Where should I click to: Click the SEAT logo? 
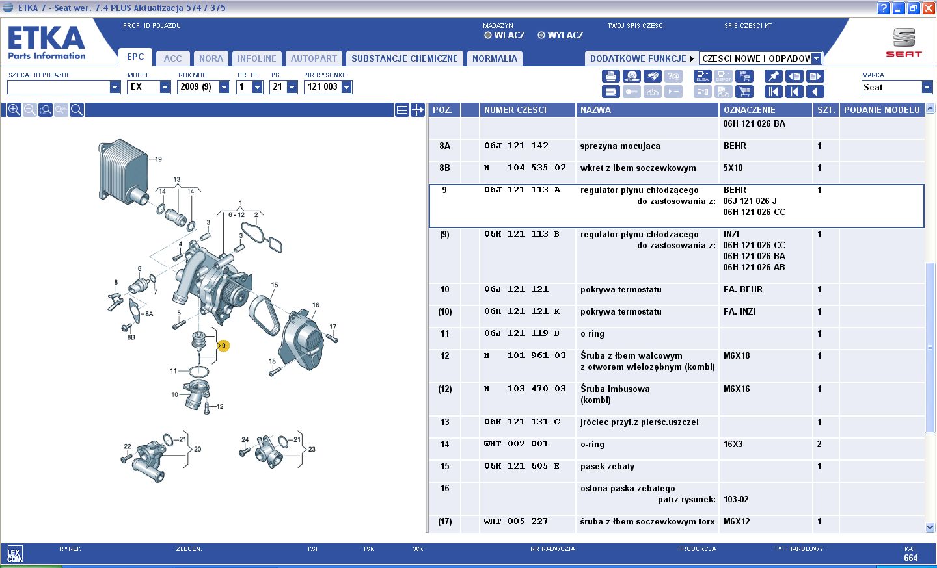[x=904, y=42]
